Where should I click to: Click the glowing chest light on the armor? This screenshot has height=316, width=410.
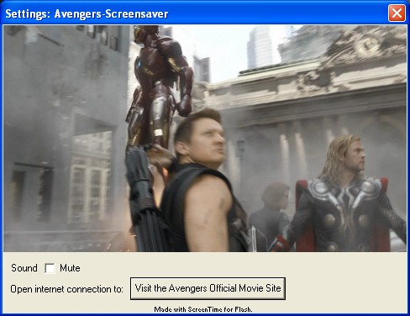(x=139, y=65)
